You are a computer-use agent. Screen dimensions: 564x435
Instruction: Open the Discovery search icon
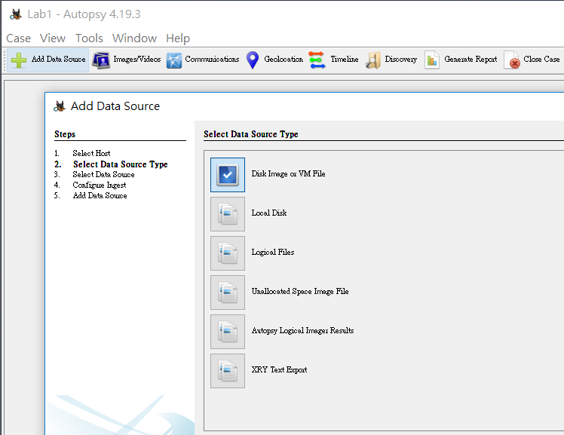point(373,60)
